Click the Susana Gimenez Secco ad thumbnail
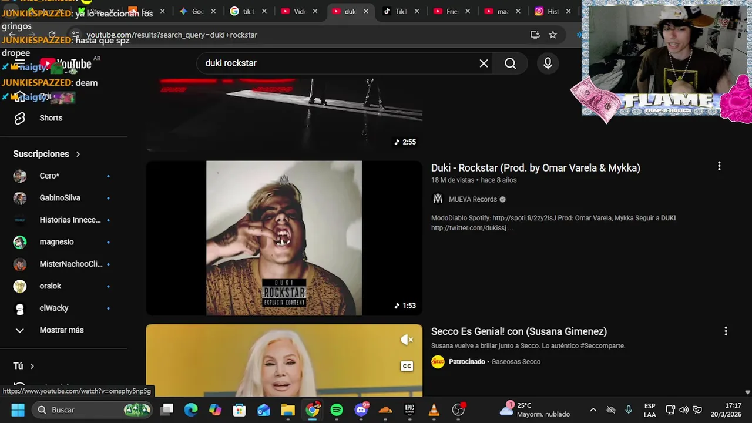Image resolution: width=752 pixels, height=423 pixels. (284, 360)
